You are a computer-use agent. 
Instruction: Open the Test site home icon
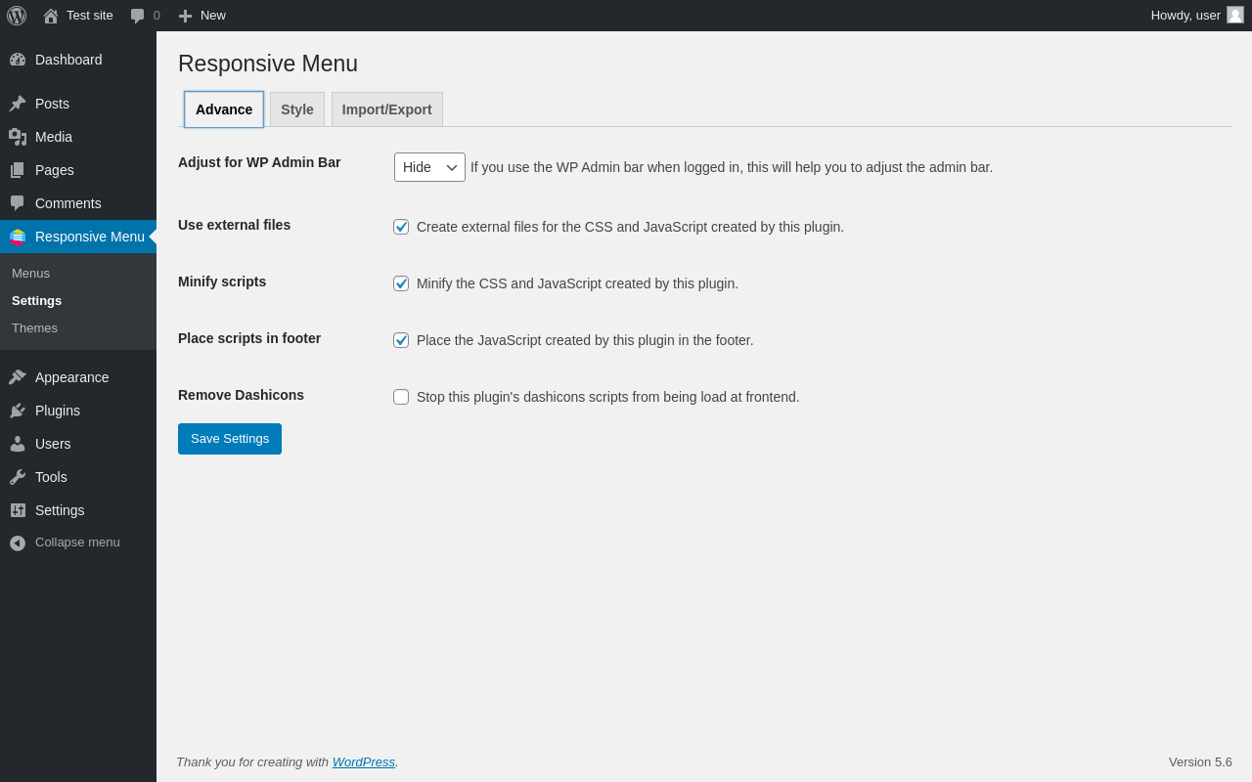(51, 16)
